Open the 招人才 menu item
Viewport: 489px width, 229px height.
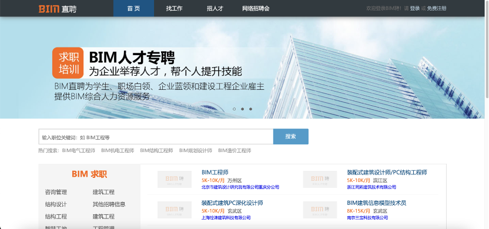click(x=215, y=8)
